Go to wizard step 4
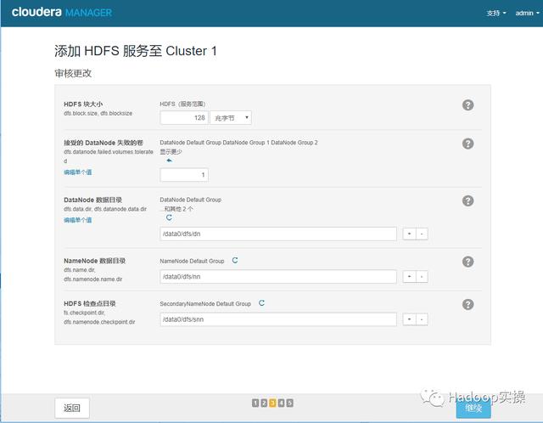 [x=281, y=403]
